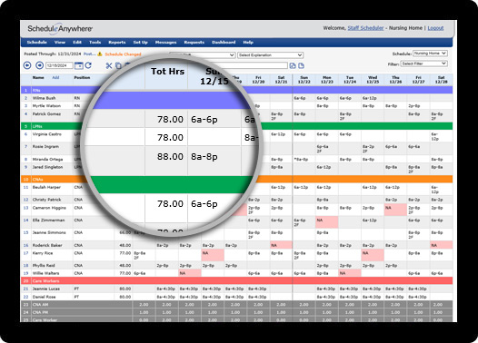Click the Post link after posted date
This screenshot has width=478, height=343.
(x=90, y=54)
